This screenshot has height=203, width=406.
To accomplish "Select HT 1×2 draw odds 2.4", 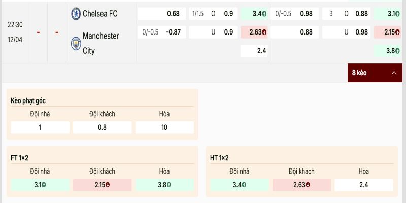I will point(364,185).
